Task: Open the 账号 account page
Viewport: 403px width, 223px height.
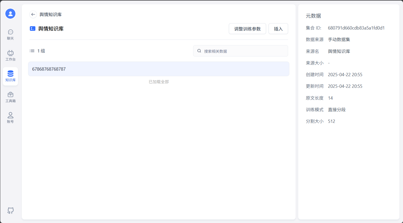Action: coord(10,118)
